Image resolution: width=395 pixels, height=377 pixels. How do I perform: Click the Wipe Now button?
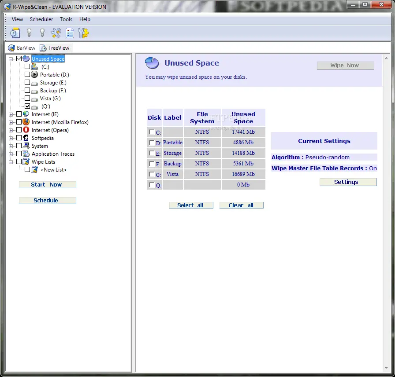click(x=345, y=66)
